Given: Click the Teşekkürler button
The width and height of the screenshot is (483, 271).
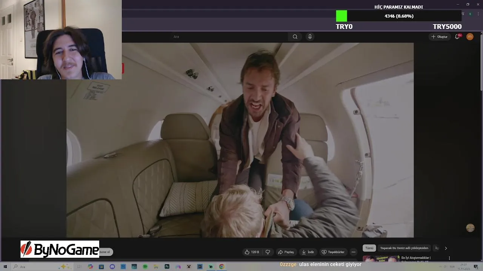Looking at the screenshot, I should [x=333, y=252].
